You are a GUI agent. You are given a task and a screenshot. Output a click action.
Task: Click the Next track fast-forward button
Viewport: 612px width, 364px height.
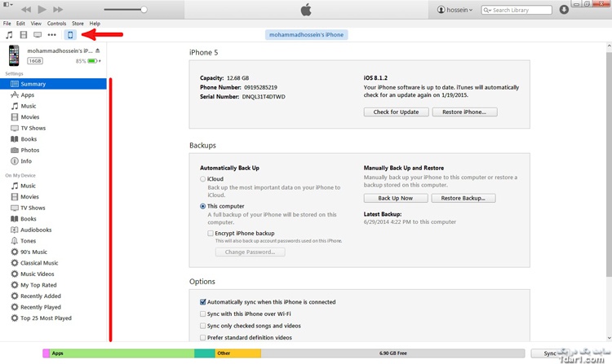(58, 9)
